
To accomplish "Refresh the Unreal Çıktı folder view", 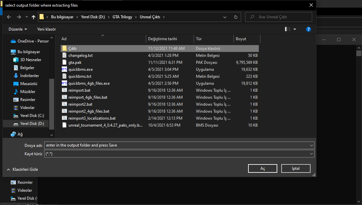I will tap(236, 17).
